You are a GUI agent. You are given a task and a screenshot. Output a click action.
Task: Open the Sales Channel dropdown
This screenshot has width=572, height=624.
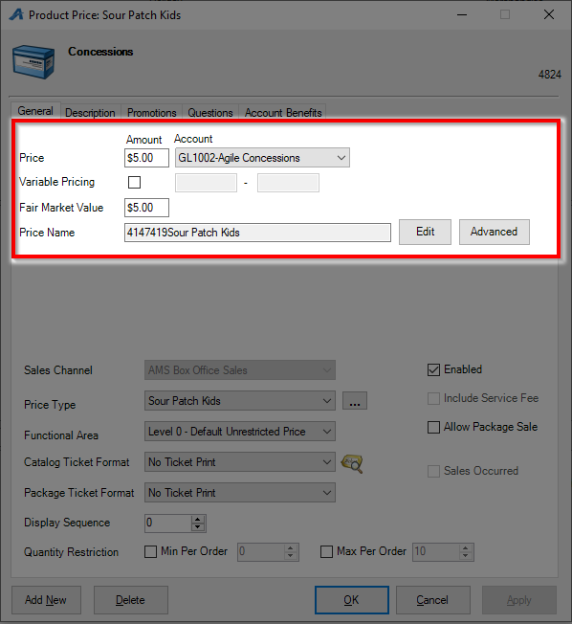point(240,370)
